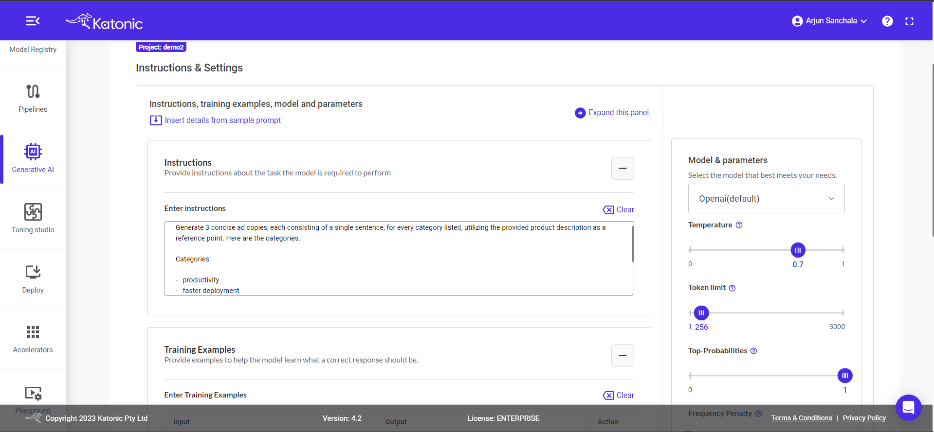Click the expand panel arrow icon
The width and height of the screenshot is (934, 432).
(x=580, y=113)
